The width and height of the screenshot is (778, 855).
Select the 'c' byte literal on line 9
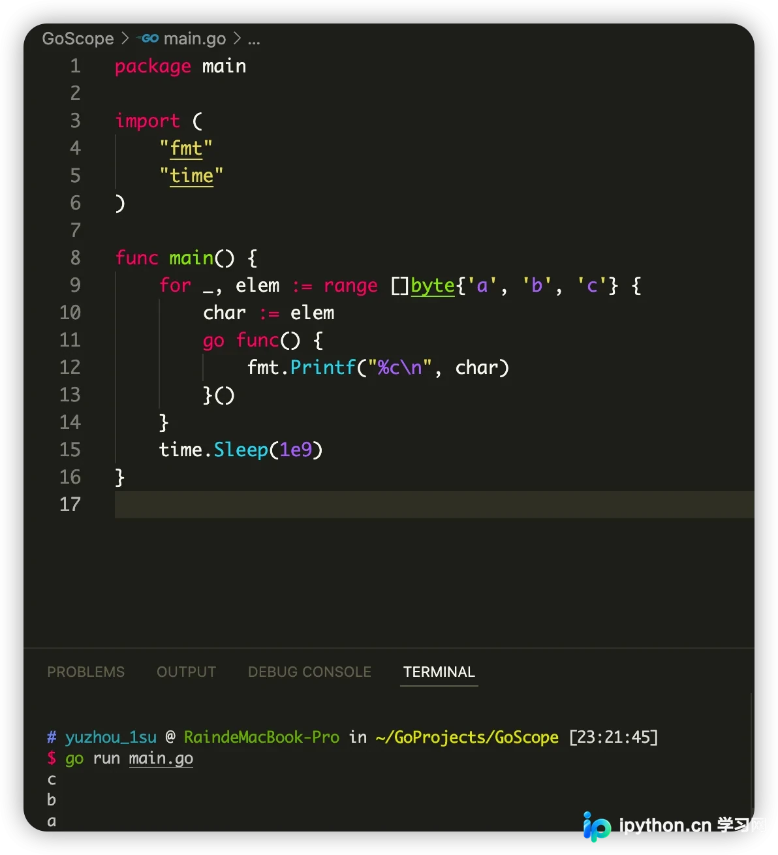click(x=592, y=285)
